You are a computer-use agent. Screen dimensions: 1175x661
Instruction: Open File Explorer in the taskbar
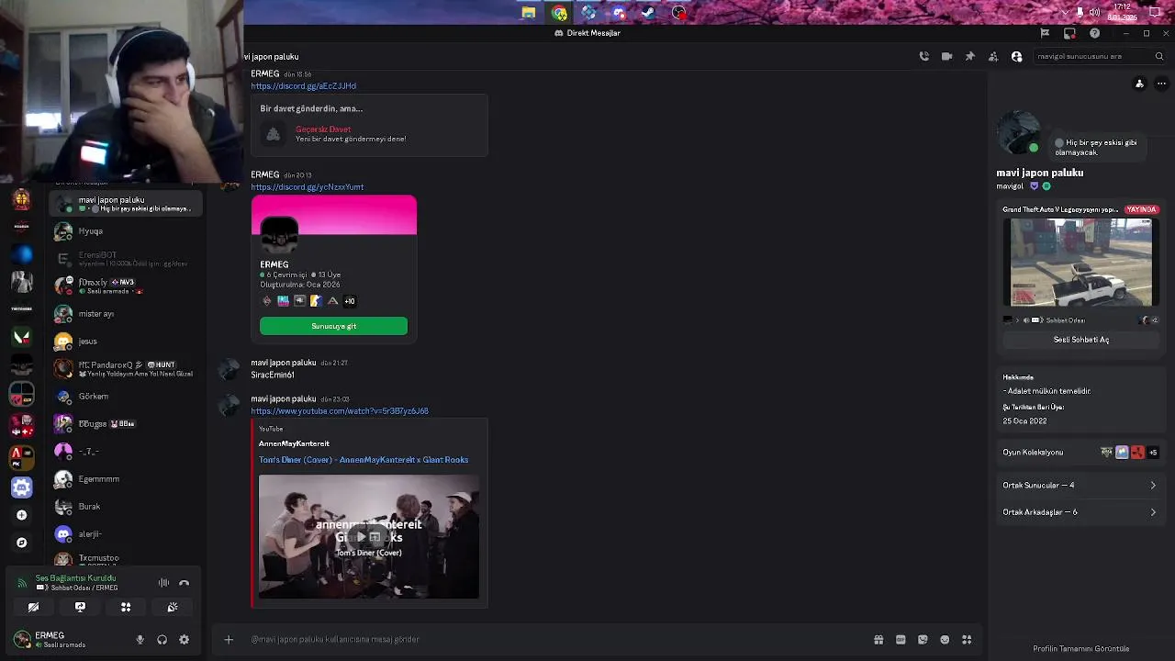click(529, 12)
